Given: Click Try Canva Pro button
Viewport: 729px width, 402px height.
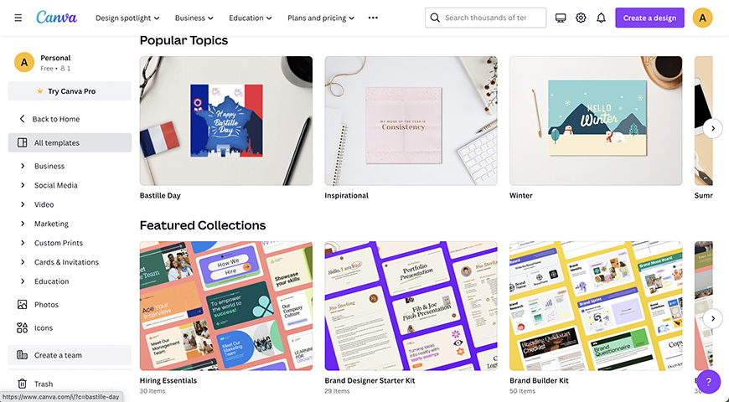Looking at the screenshot, I should [70, 91].
